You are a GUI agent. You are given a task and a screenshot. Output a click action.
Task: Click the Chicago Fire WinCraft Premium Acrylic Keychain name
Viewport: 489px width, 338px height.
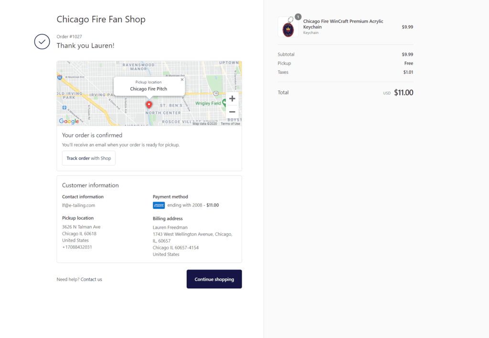pyautogui.click(x=343, y=24)
